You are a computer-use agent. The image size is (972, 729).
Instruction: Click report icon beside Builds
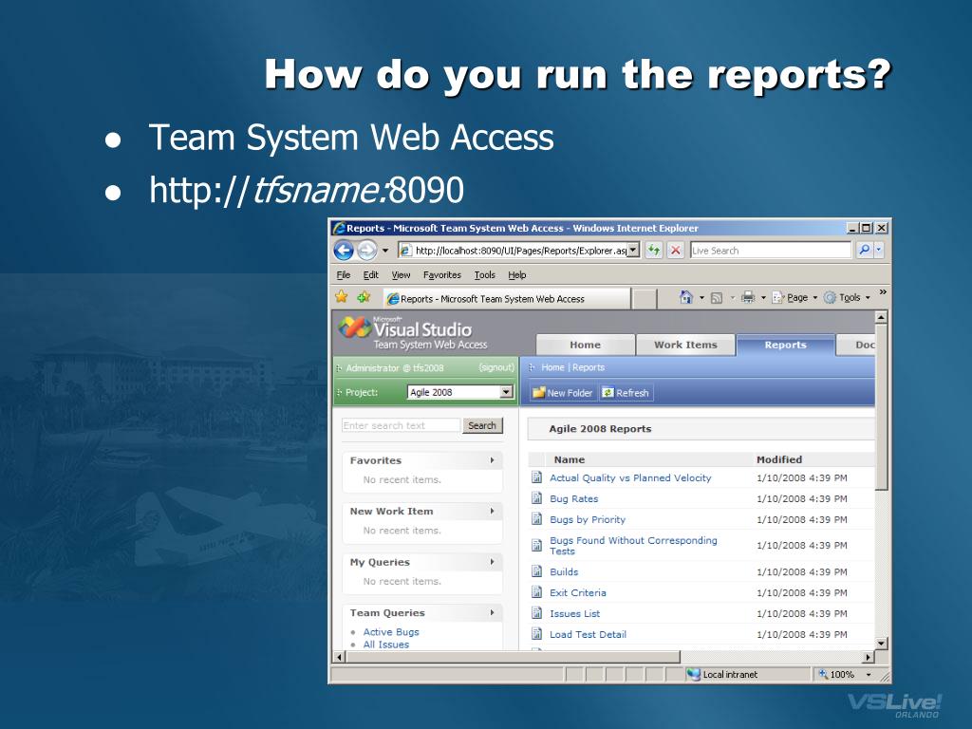point(537,570)
